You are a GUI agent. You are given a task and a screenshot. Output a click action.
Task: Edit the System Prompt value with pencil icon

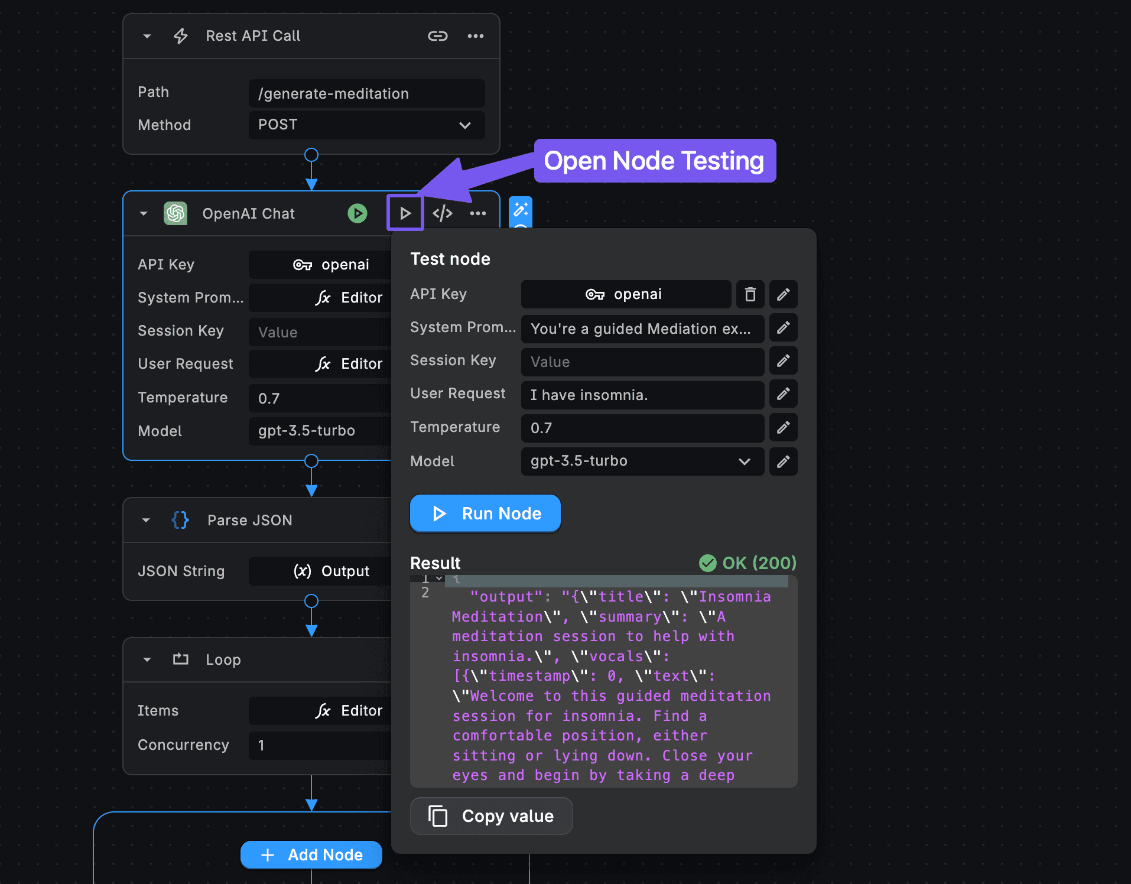pos(783,328)
